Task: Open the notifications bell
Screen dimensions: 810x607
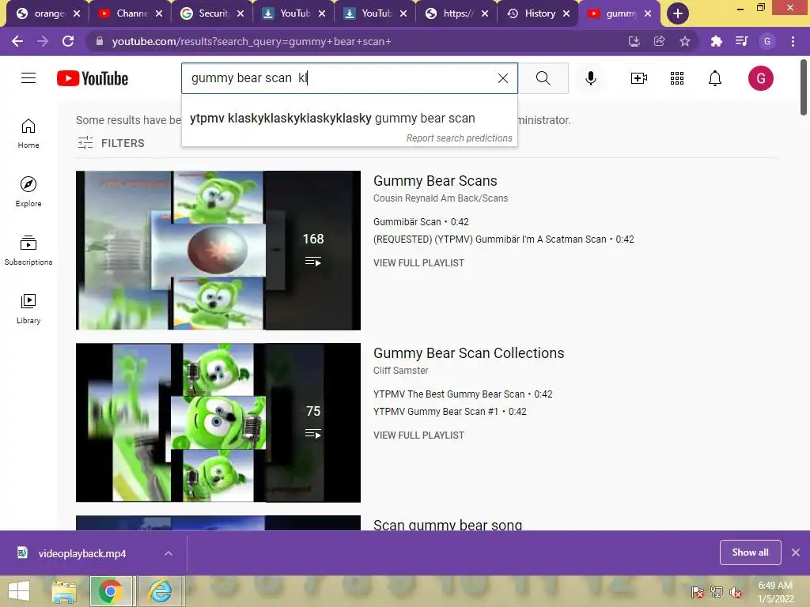Action: click(x=715, y=78)
